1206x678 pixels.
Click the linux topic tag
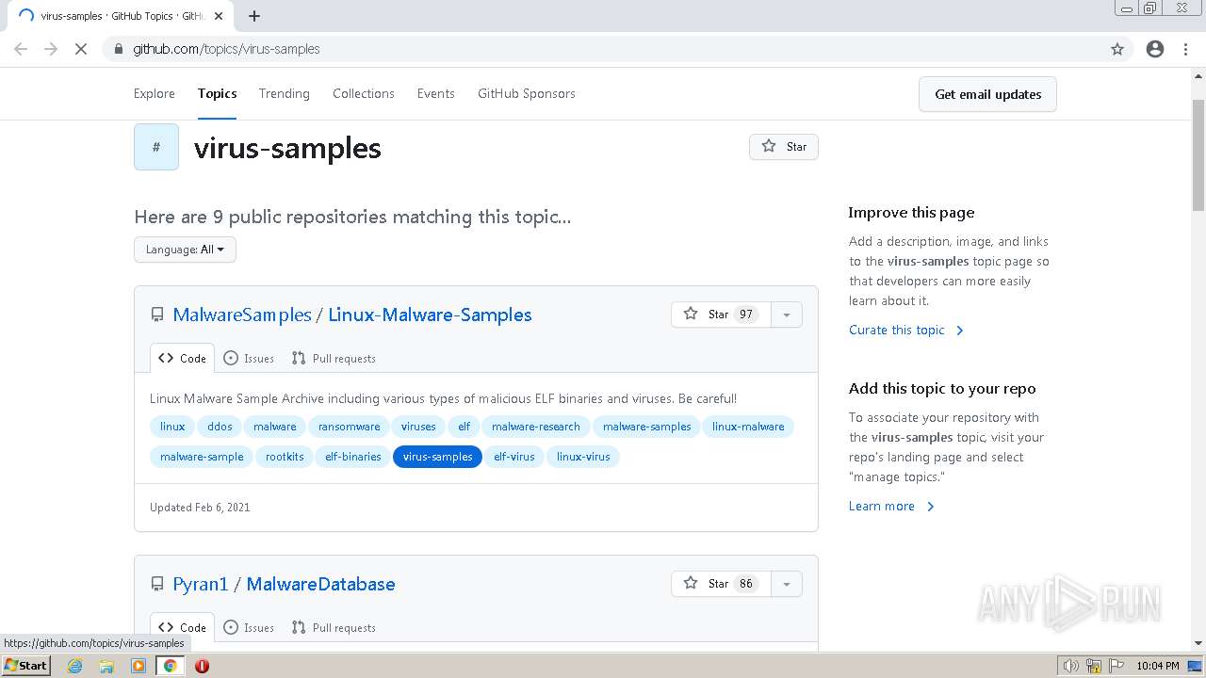pyautogui.click(x=172, y=427)
